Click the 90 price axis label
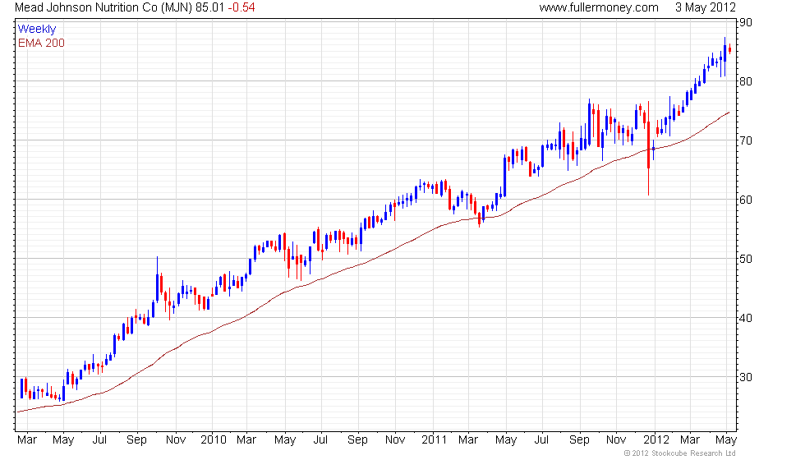This screenshot has width=805, height=460. click(x=746, y=23)
